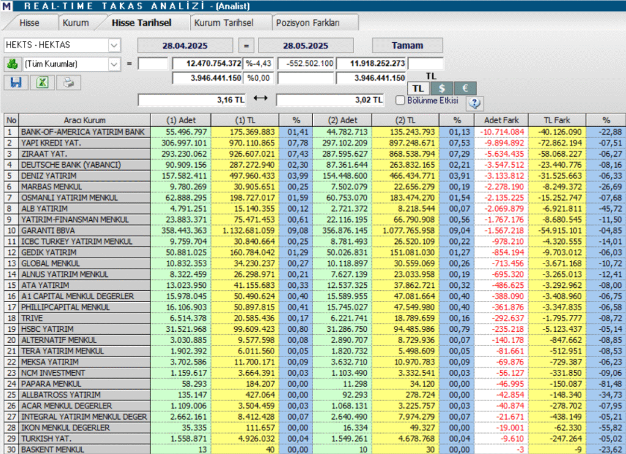The width and height of the screenshot is (626, 454).
Task: Swap prices with double arrow
Action: click(x=260, y=98)
